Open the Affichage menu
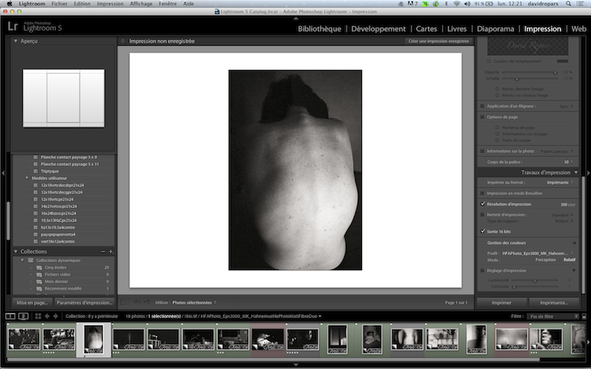Image resolution: width=591 pixels, height=369 pixels. [141, 4]
